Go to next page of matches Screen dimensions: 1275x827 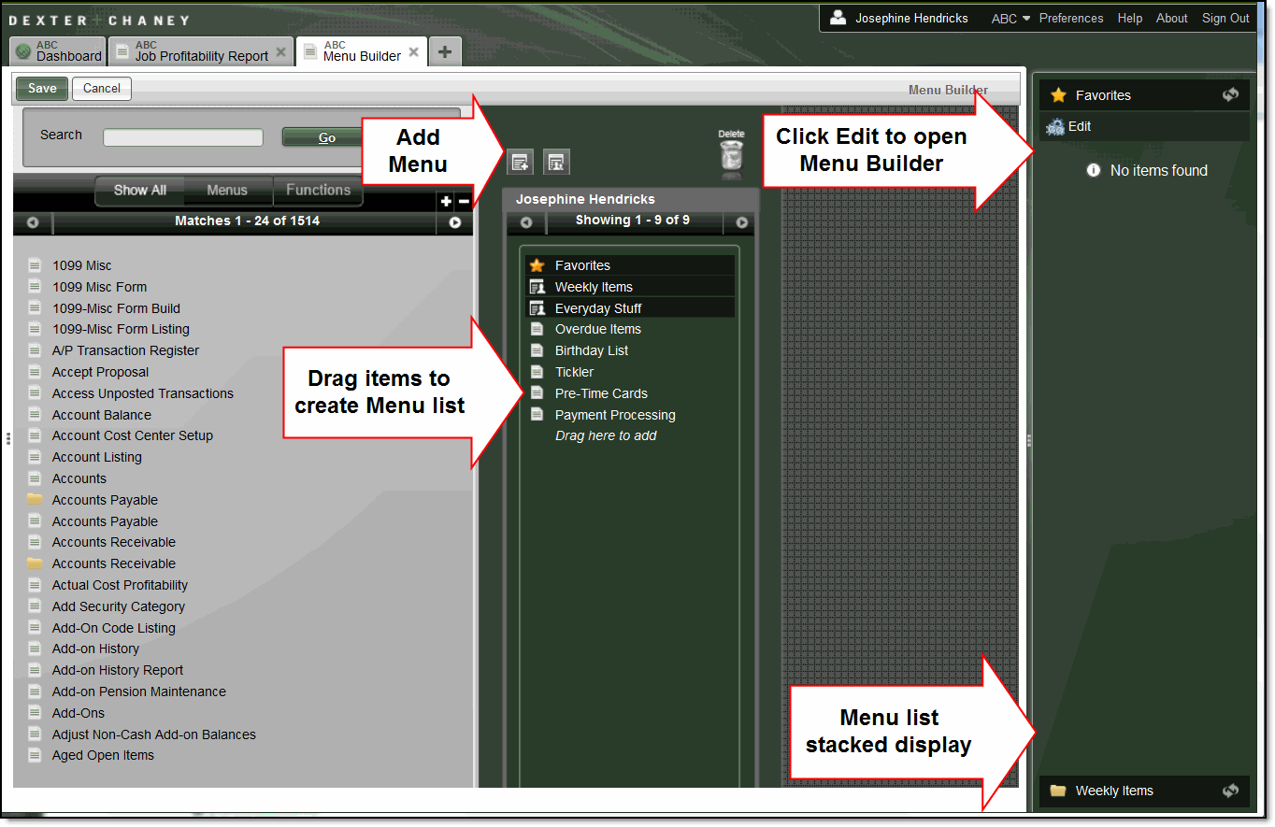pyautogui.click(x=455, y=222)
